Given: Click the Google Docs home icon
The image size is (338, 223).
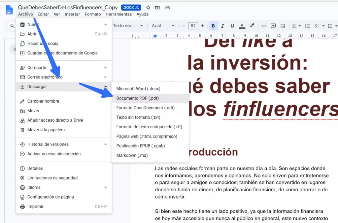Looking at the screenshot, I should click(x=9, y=10).
